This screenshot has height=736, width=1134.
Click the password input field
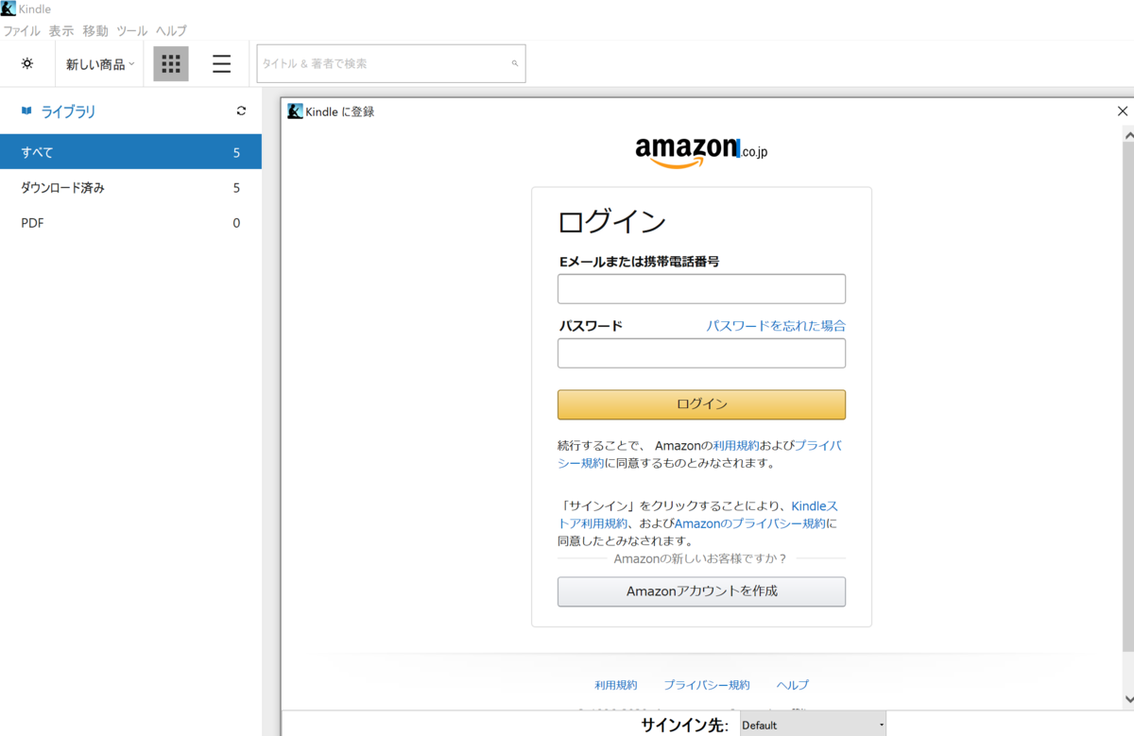click(x=701, y=353)
